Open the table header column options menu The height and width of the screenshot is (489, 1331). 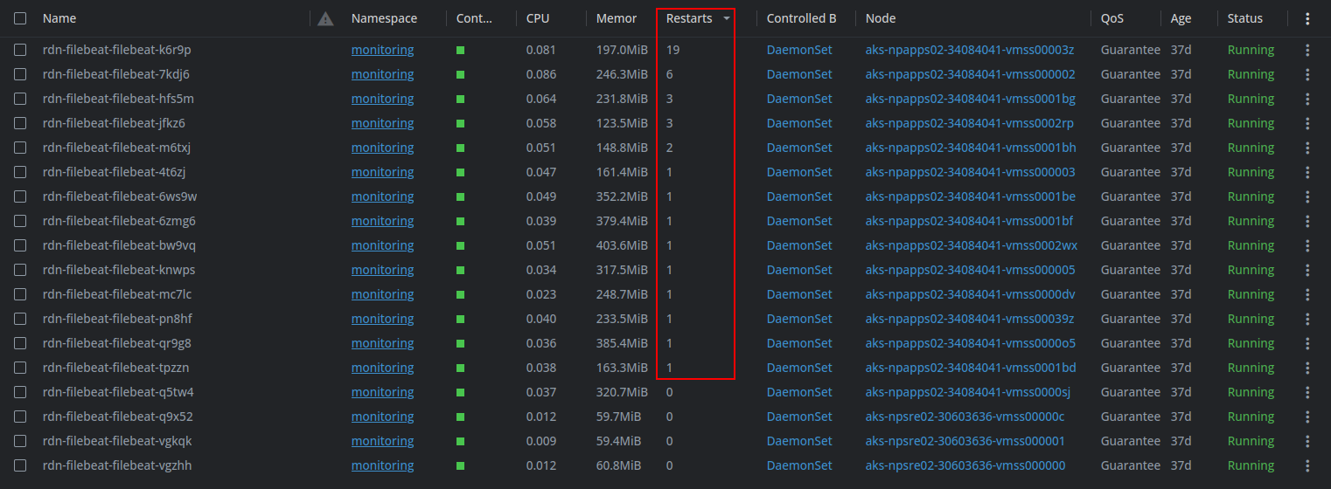point(1307,18)
